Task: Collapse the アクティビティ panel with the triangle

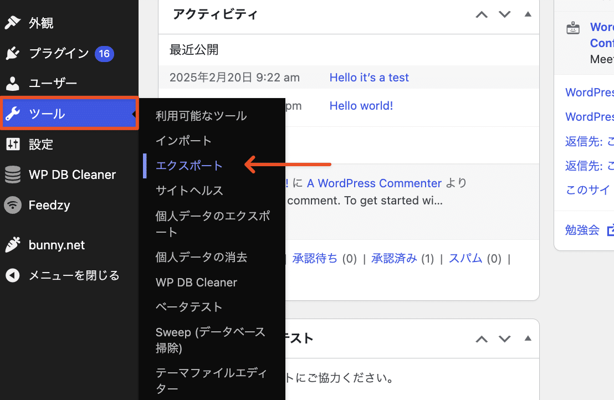Action: point(527,14)
